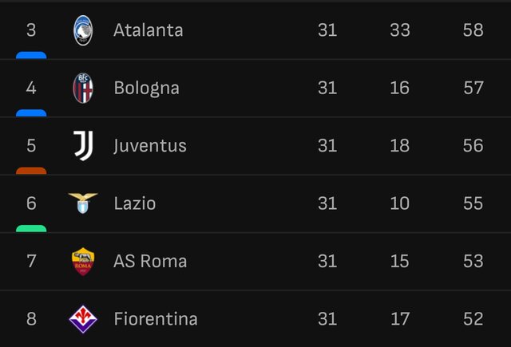This screenshot has width=511, height=347.
Task: Click AS Roma's 53 points value
Action: pyautogui.click(x=473, y=261)
